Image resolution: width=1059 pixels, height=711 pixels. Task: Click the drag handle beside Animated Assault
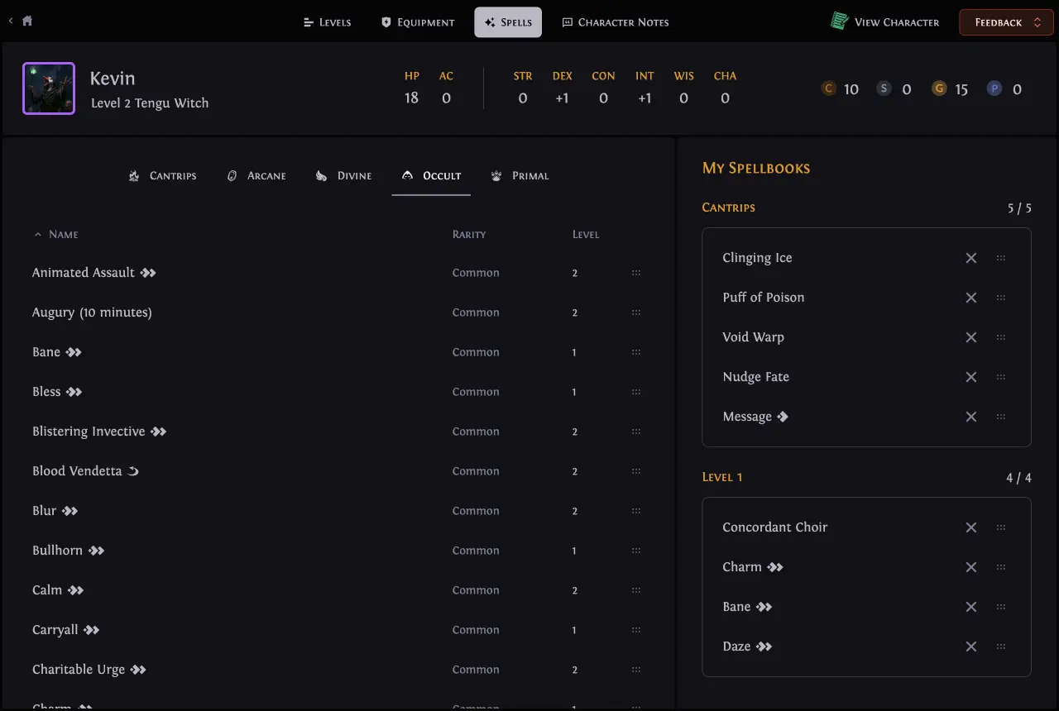point(636,273)
